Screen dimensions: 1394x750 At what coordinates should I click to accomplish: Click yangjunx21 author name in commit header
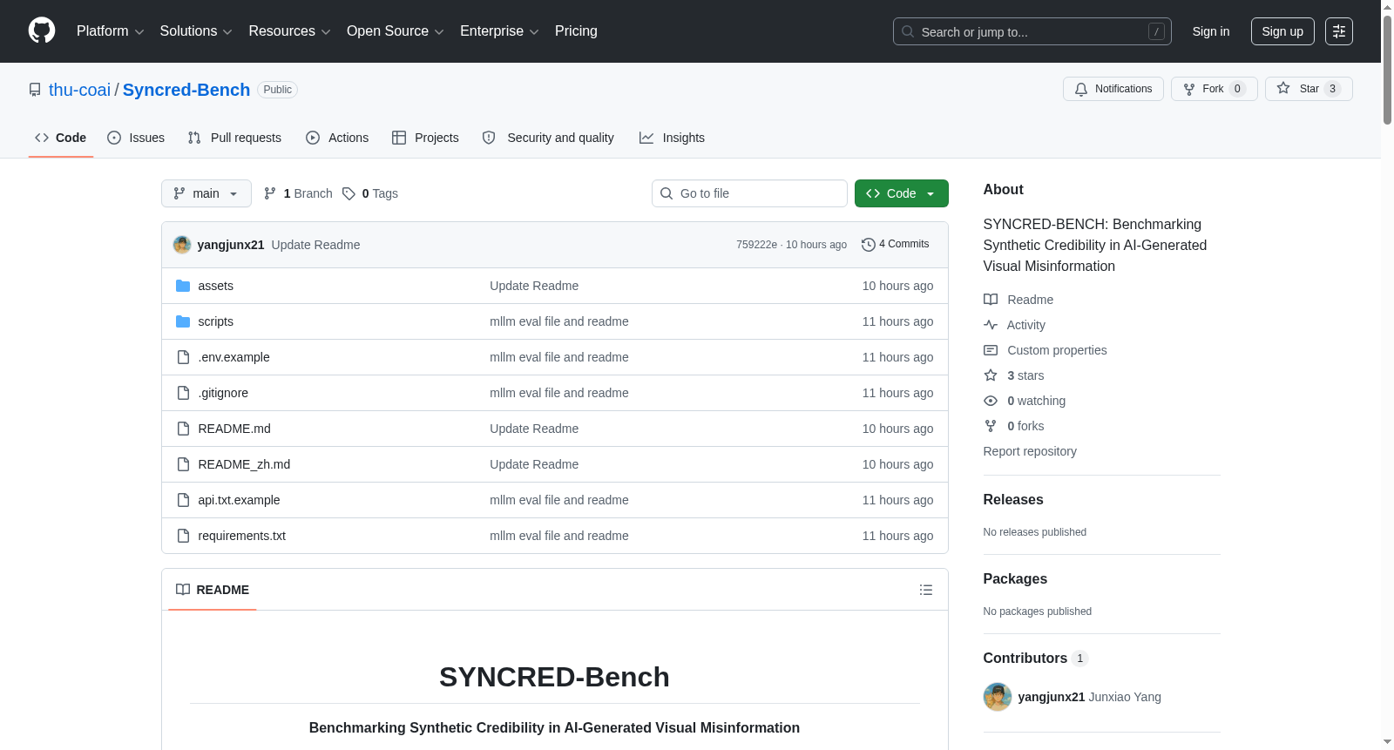coord(231,245)
